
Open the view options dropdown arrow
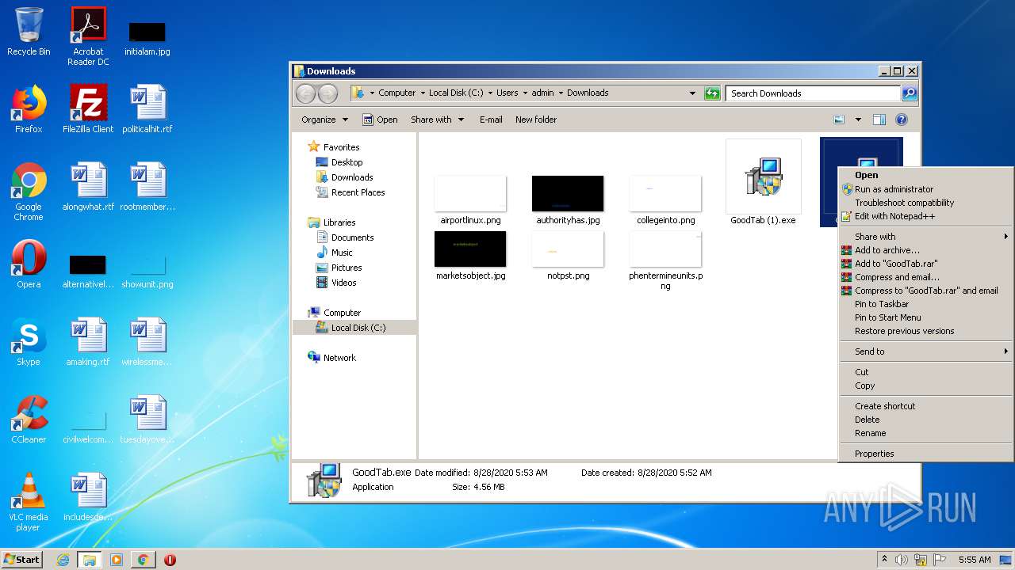[x=858, y=120]
